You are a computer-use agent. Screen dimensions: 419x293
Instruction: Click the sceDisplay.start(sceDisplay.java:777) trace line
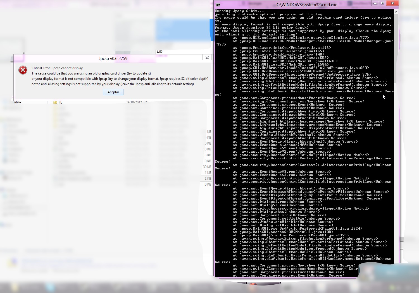(301, 38)
